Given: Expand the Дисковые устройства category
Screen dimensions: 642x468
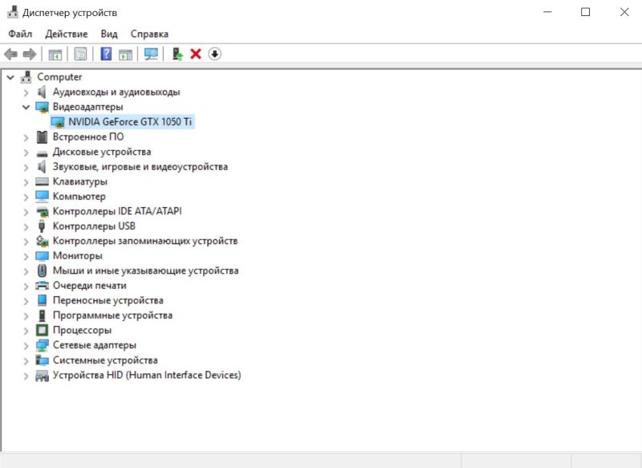Looking at the screenshot, I should (26, 153).
